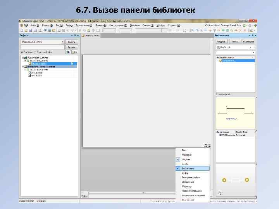
Task: Click the blue arrow icon beside Structure Editor
Action: 68,52
